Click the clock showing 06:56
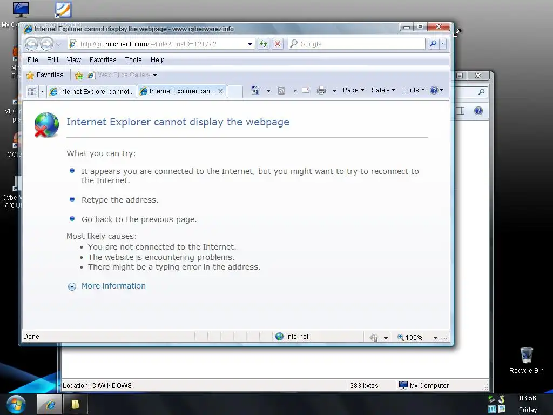The width and height of the screenshot is (553, 415). pos(528,398)
